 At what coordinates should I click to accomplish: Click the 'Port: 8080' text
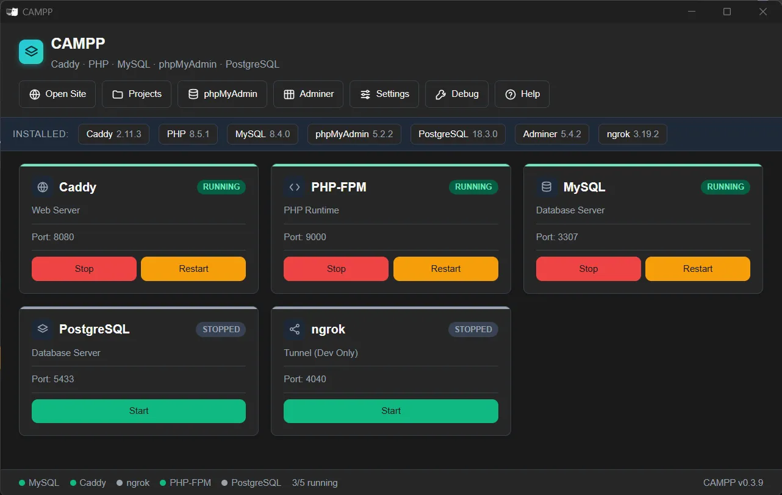point(53,237)
